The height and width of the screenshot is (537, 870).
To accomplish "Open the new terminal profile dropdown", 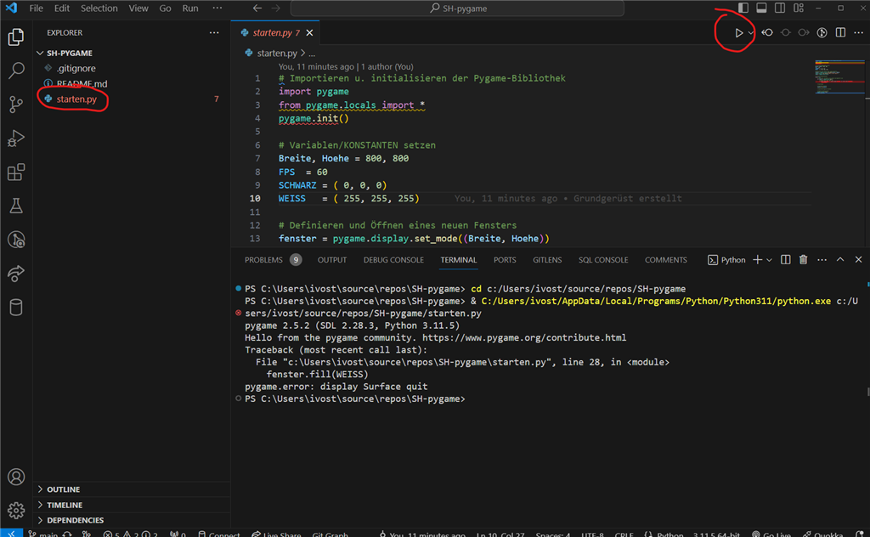I will coord(770,260).
